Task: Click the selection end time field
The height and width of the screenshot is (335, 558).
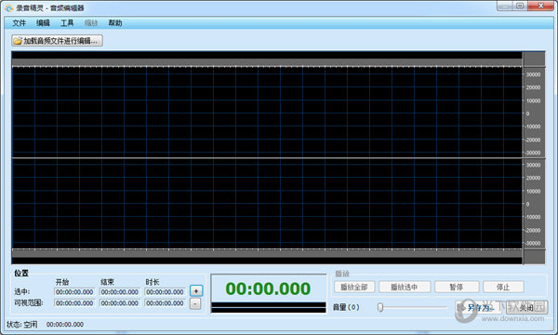Action: point(119,292)
